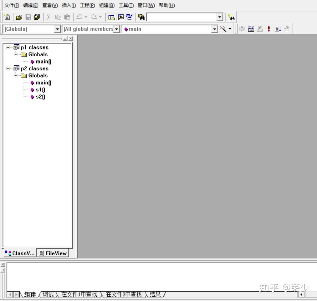Image resolution: width=317 pixels, height=301 pixels.
Task: Open the WizardBar main members dropdown
Action: [215, 29]
